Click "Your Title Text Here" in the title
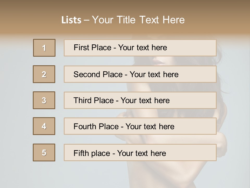This screenshot has height=188, width=250. point(138,20)
